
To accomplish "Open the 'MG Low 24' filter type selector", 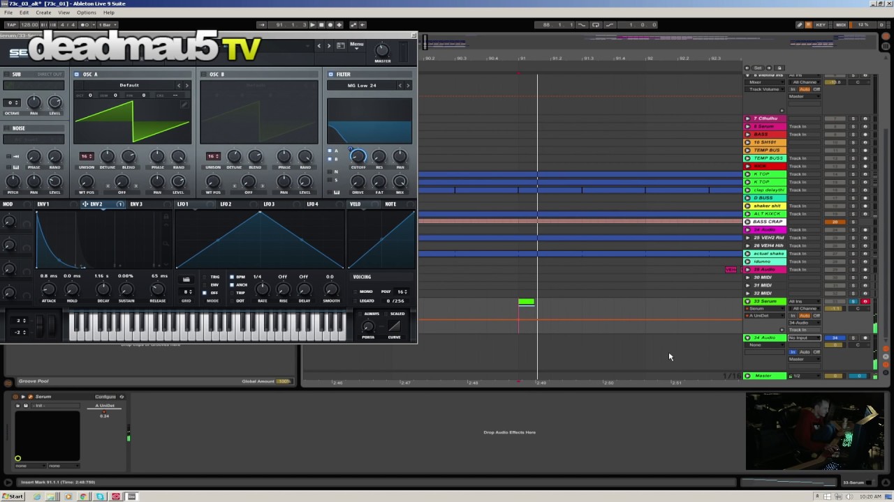I will [x=362, y=86].
